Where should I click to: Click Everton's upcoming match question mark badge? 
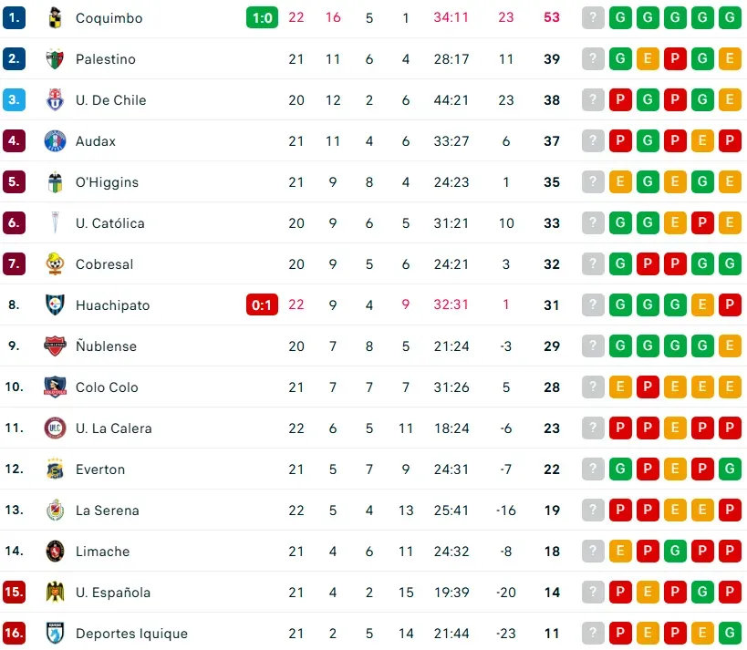(594, 469)
